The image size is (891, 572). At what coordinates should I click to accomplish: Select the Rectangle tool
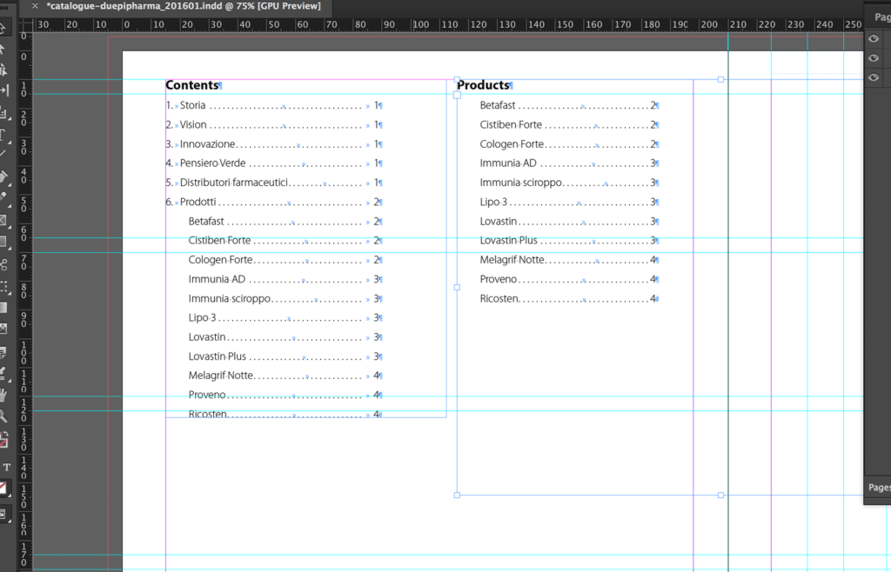coord(3,243)
